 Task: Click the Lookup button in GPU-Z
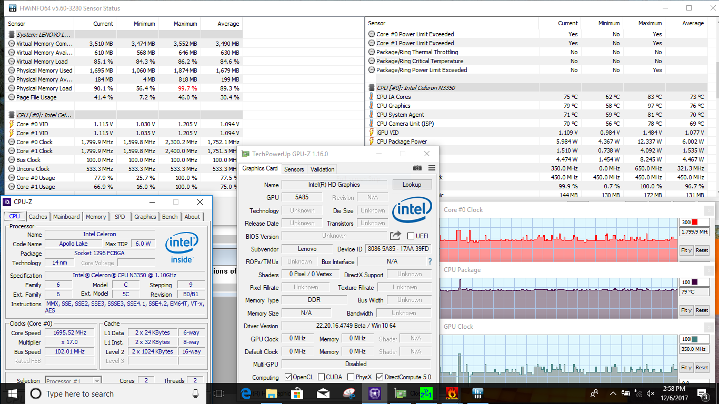click(x=412, y=185)
